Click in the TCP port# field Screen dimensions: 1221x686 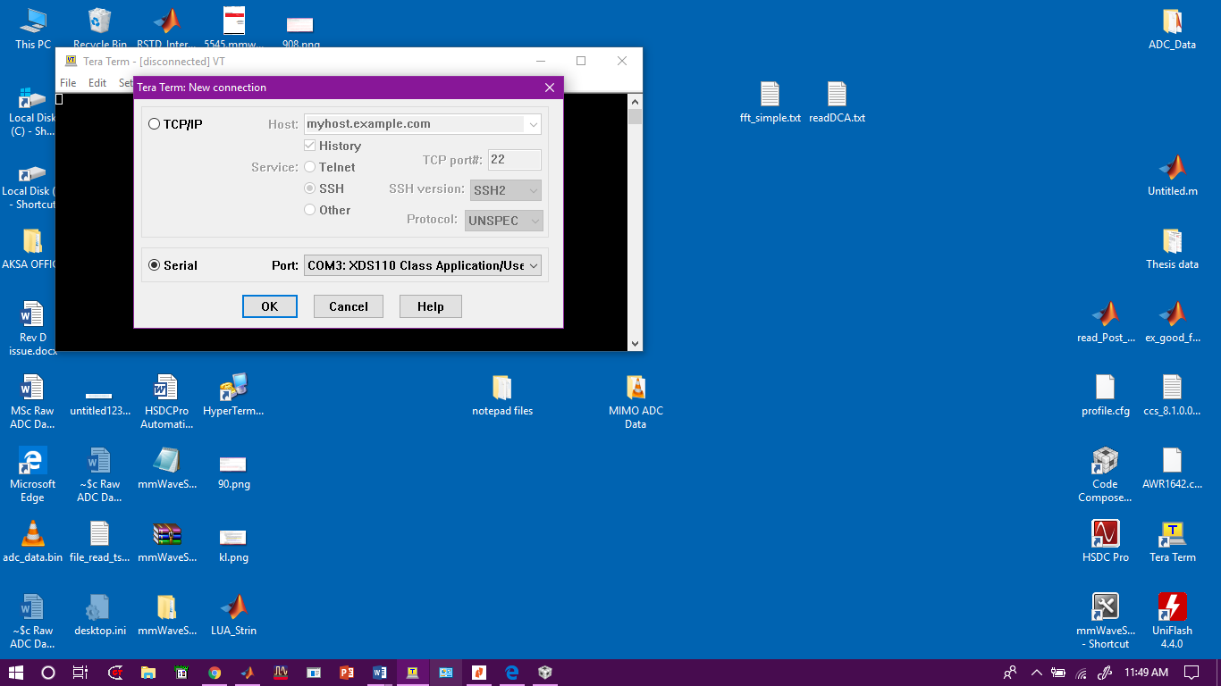(x=514, y=160)
